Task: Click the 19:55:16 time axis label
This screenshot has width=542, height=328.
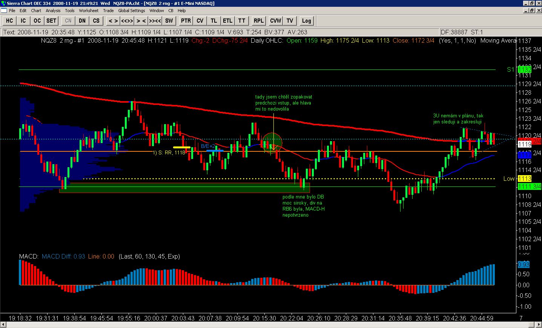Action: [129, 318]
